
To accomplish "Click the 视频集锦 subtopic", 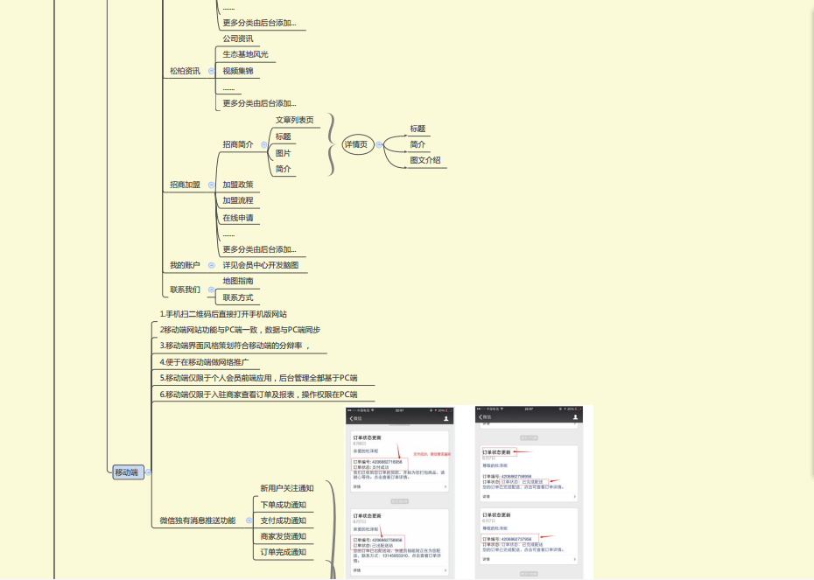I will tap(237, 71).
